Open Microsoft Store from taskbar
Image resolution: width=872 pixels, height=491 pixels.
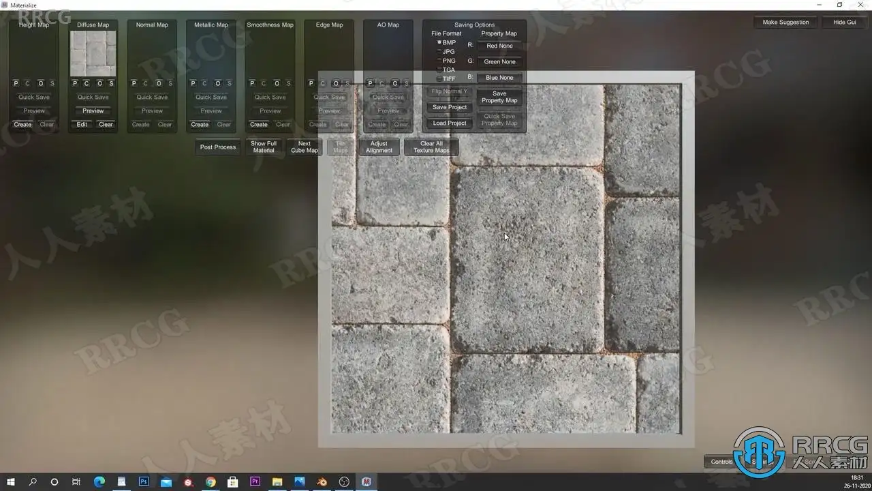pyautogui.click(x=233, y=481)
